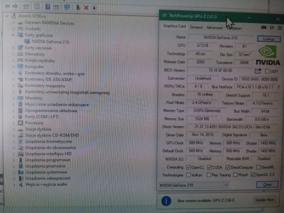Screen dimensions: 284x213
Task: Click the GPU-Z title bar app icon
Action: 164,15
